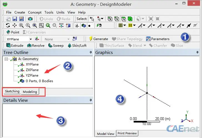Pin the Tree Outline panel
This screenshot has width=202, height=138.
pyautogui.click(x=91, y=52)
